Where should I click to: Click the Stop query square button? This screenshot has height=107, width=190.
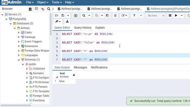(x=170, y=15)
